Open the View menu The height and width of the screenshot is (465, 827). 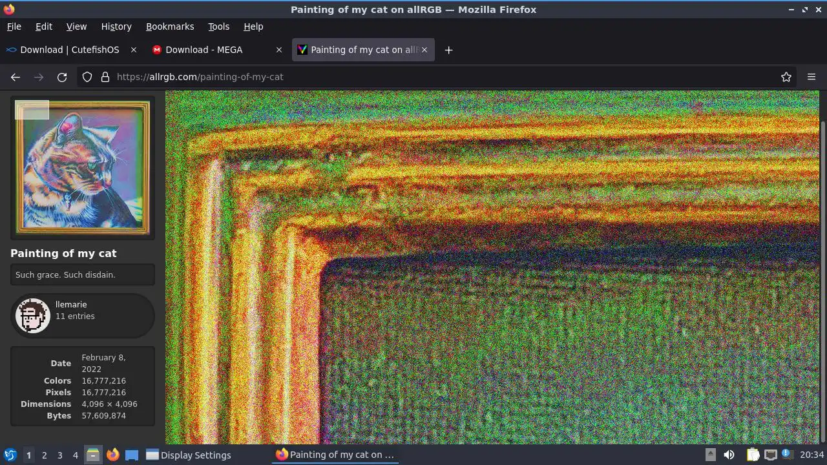click(x=76, y=26)
